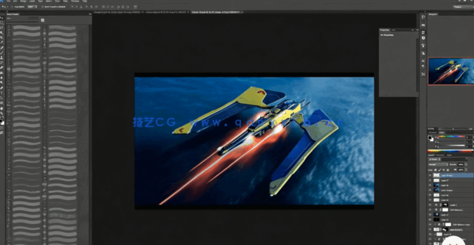Select the Crop tool
Viewport: 474px width, 245px height.
(x=2, y=37)
